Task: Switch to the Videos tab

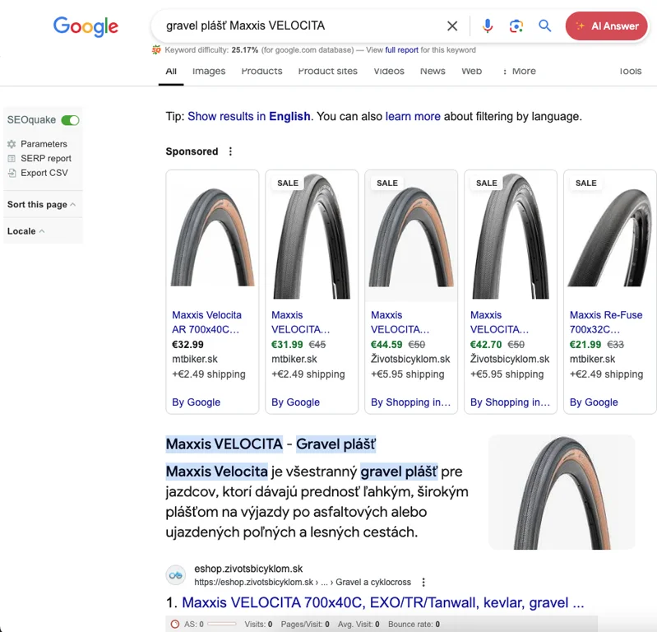Action: click(x=389, y=72)
